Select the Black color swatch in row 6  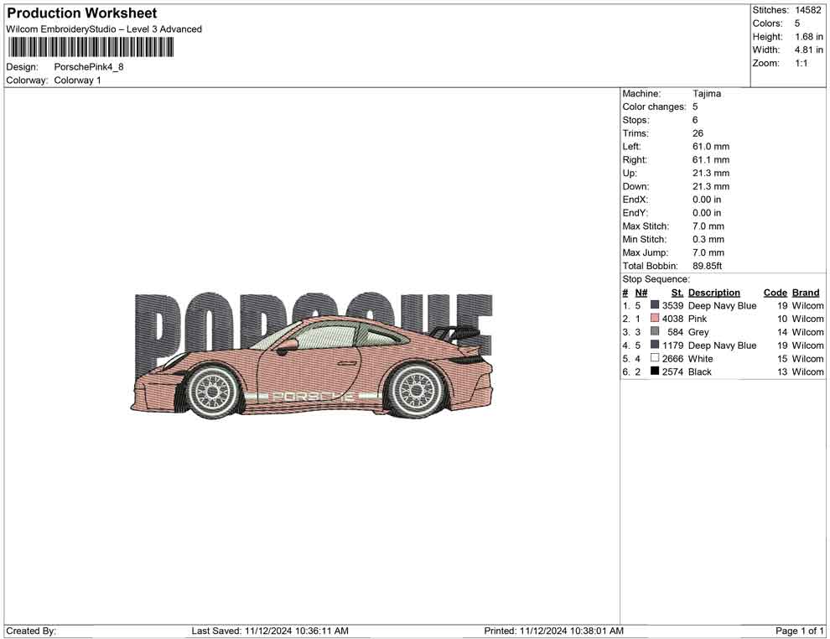coord(654,371)
